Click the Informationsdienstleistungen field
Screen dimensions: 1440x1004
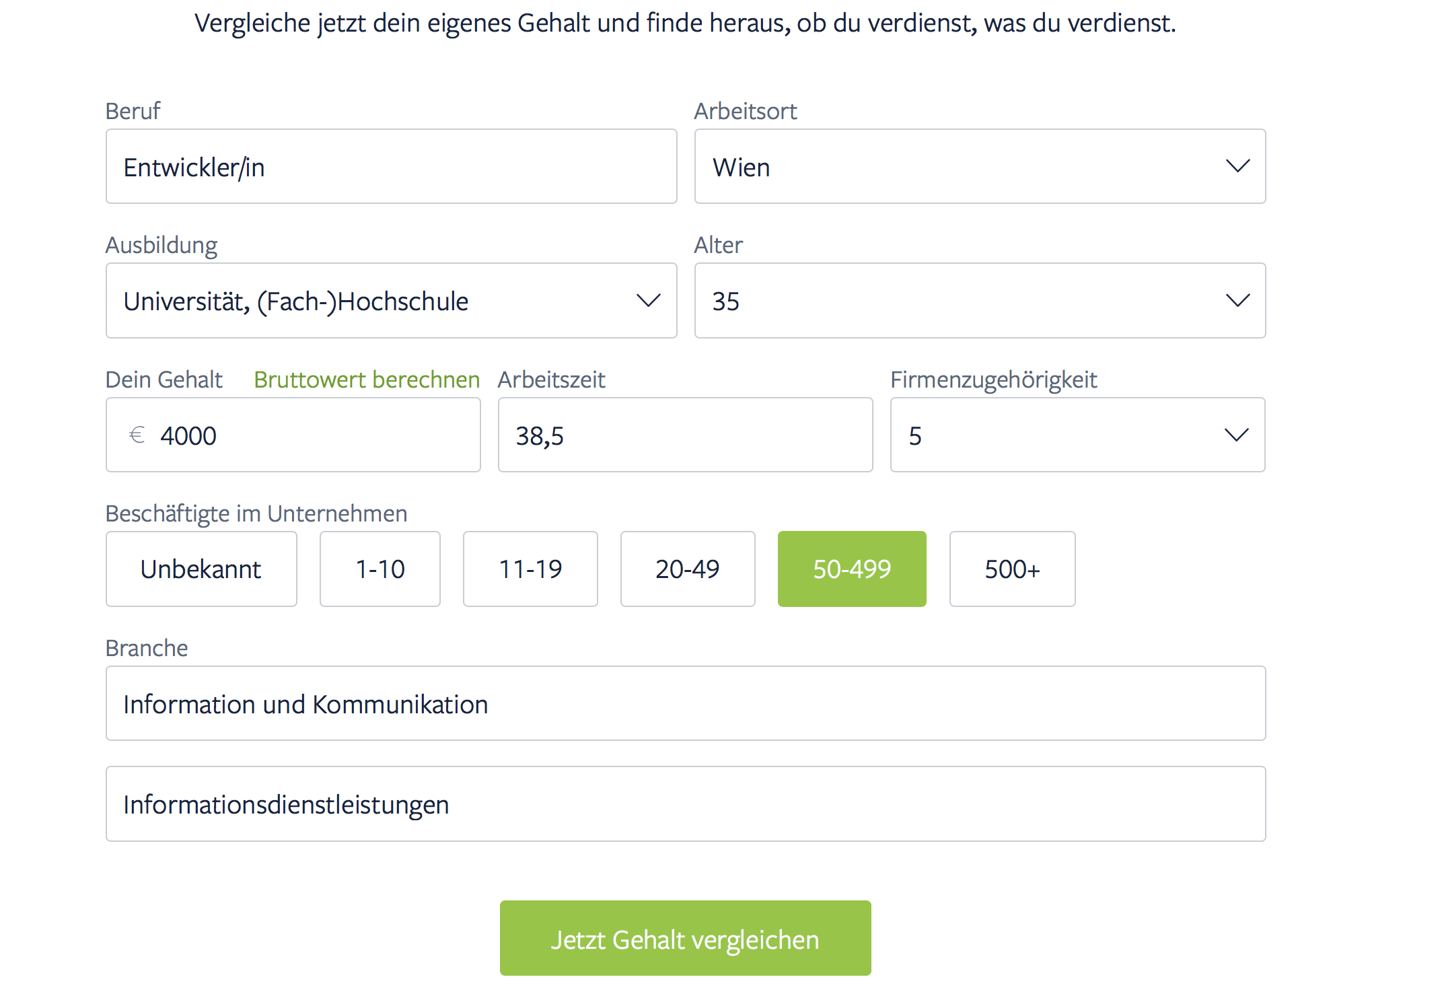(685, 804)
